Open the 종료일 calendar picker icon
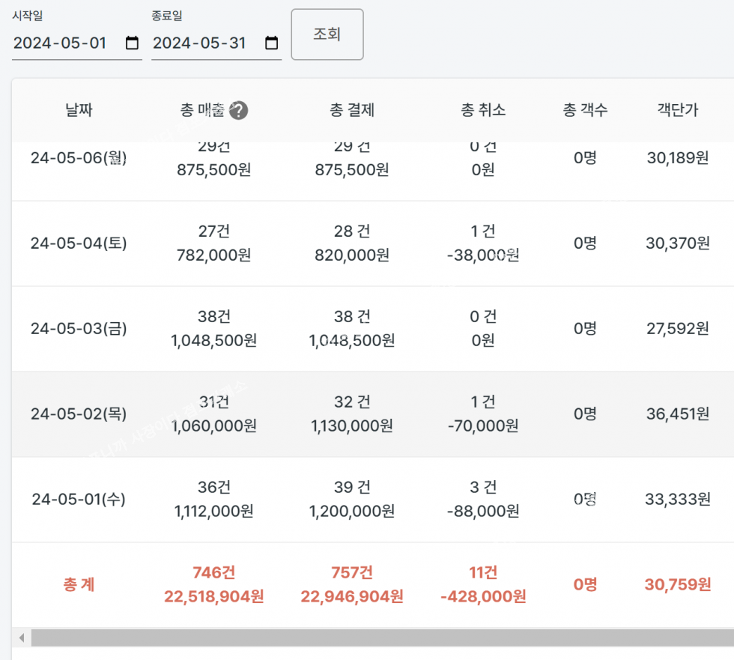 coord(272,43)
